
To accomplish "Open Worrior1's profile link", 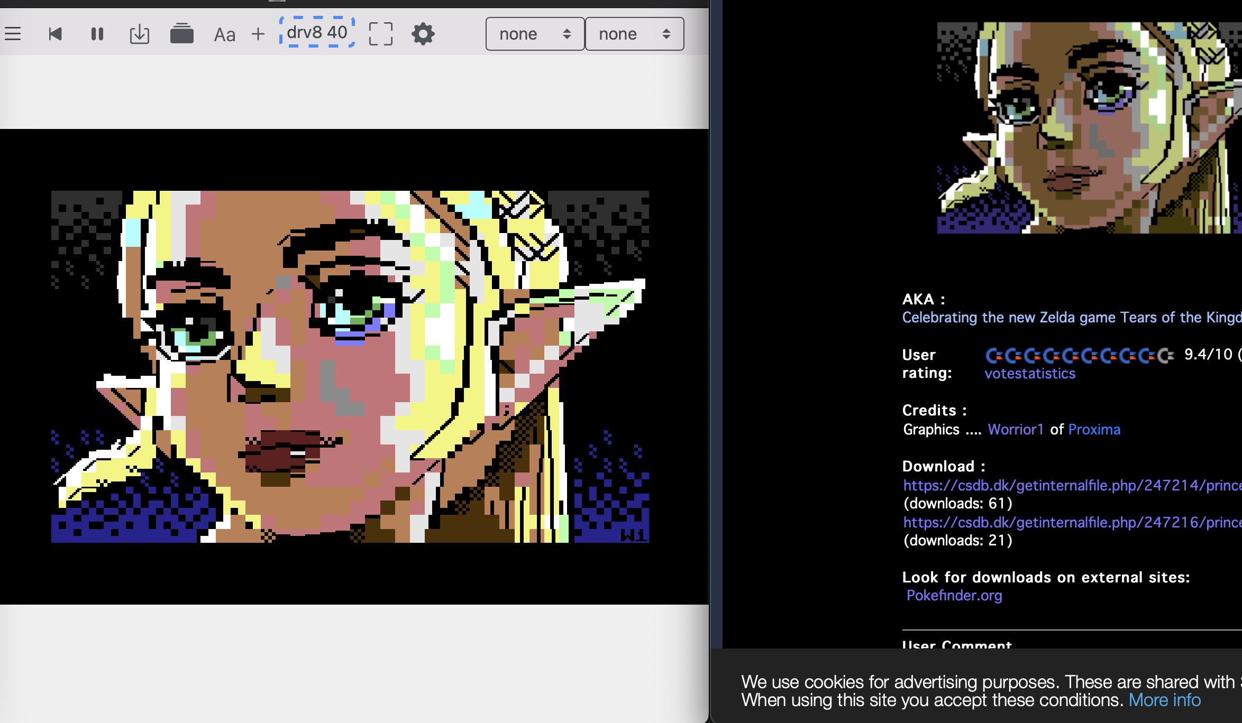I will tap(1016, 429).
